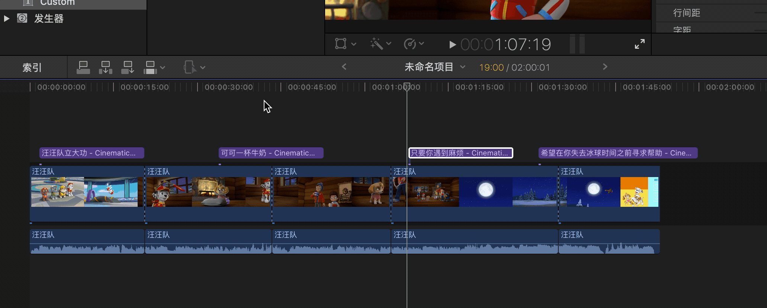Select first 汪汪队 video clip with pups
Screen dimensions: 767x308
click(87, 194)
